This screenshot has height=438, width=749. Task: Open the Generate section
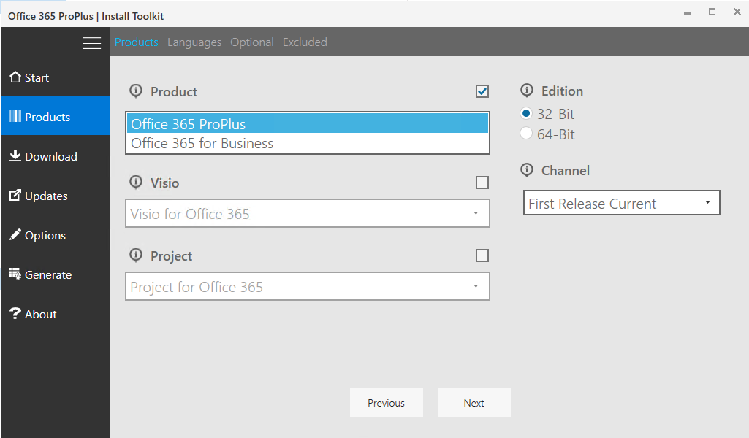point(41,274)
